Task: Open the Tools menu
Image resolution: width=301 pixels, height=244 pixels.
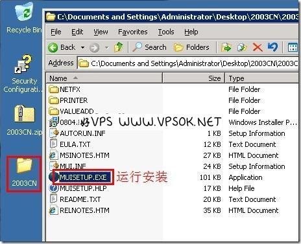Action: point(166,32)
